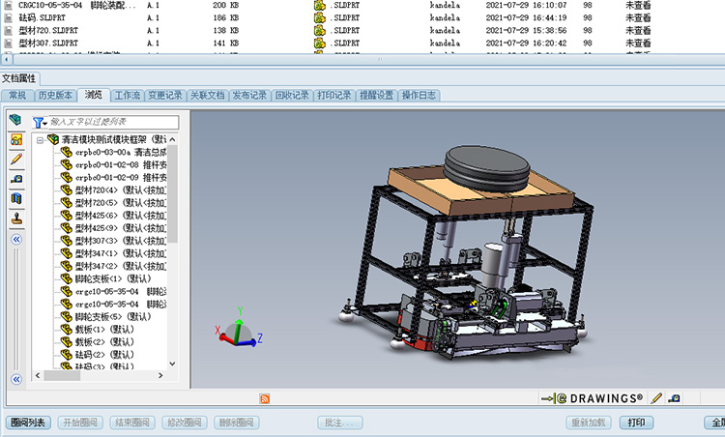Click the 重新加载 button
The width and height of the screenshot is (725, 437).
tap(588, 422)
